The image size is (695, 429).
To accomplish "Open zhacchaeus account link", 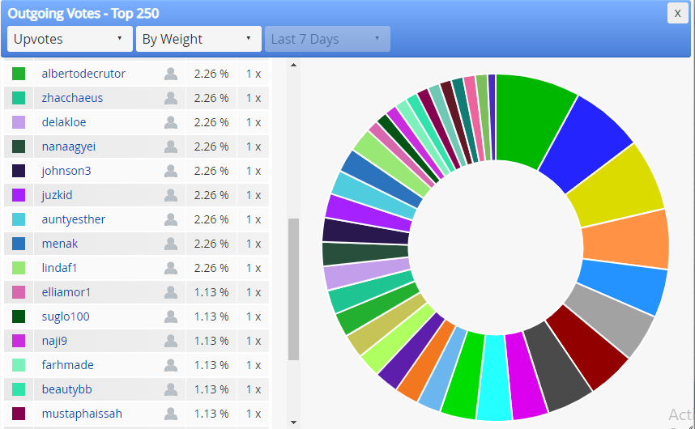I will [x=72, y=98].
